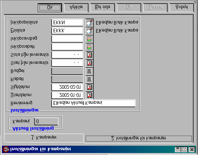Switch to the 1. Kampanjer tab
Viewport: 198px width, 155px height.
[44, 138]
